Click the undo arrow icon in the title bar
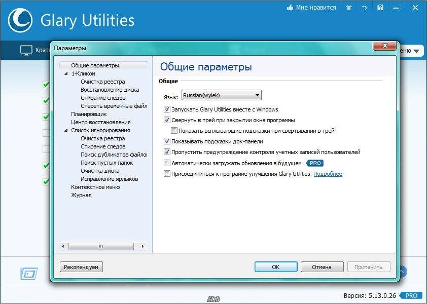The width and height of the screenshot is (427, 304). (364, 8)
